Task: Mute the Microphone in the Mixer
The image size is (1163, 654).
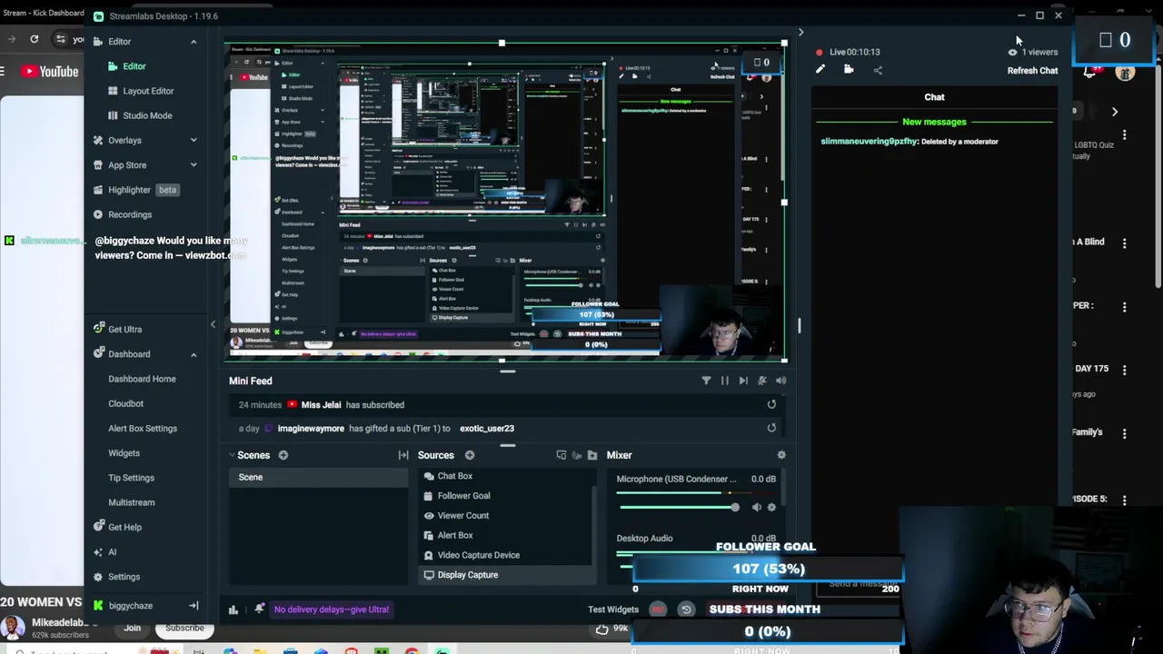Action: 756,507
